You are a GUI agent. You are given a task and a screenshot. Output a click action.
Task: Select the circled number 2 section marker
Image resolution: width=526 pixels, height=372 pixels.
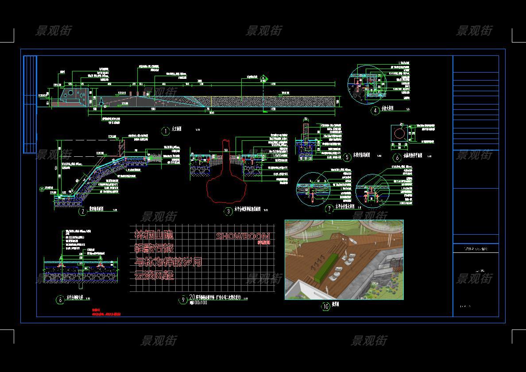pos(82,212)
